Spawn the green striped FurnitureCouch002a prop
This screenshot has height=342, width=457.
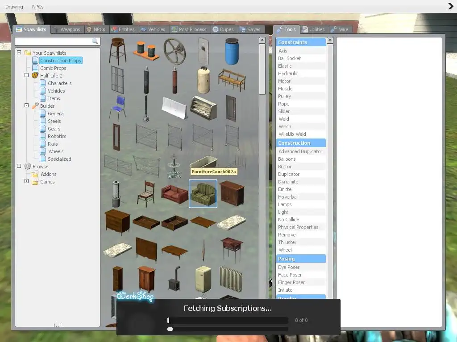pyautogui.click(x=203, y=194)
